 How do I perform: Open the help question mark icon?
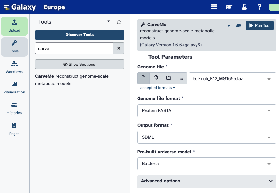tap(259, 7)
